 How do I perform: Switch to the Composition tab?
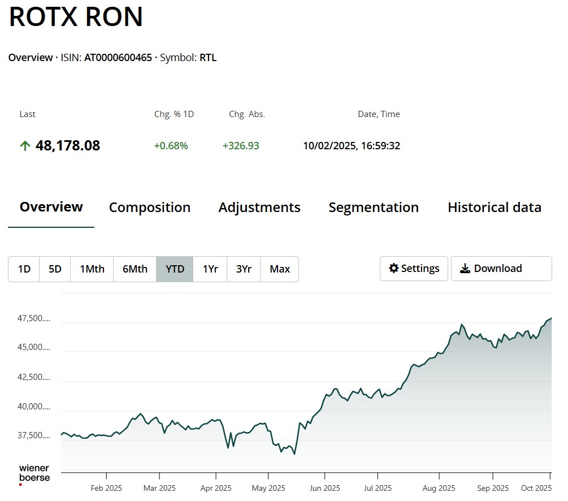[x=150, y=208]
